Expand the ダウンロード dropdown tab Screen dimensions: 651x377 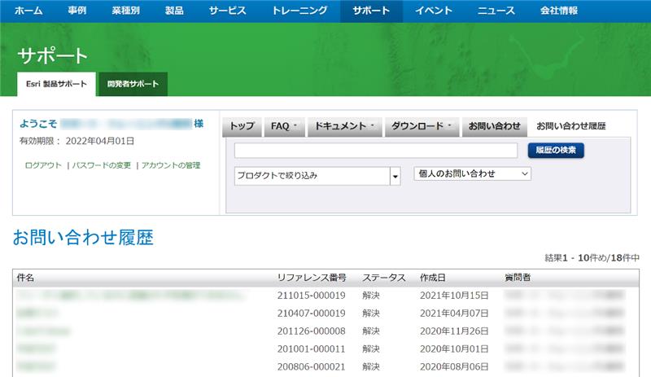(422, 126)
